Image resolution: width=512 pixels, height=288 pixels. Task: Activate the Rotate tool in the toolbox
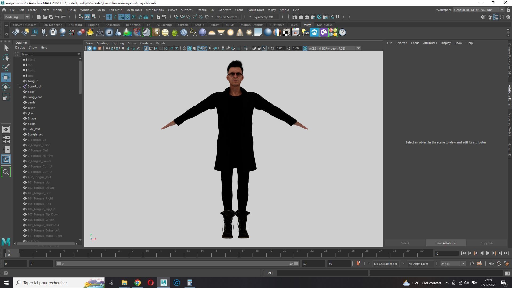tap(6, 87)
